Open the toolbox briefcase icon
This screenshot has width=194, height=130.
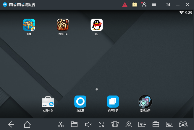tap(156, 124)
